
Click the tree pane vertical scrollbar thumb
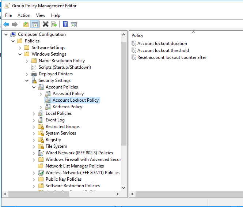(124, 94)
